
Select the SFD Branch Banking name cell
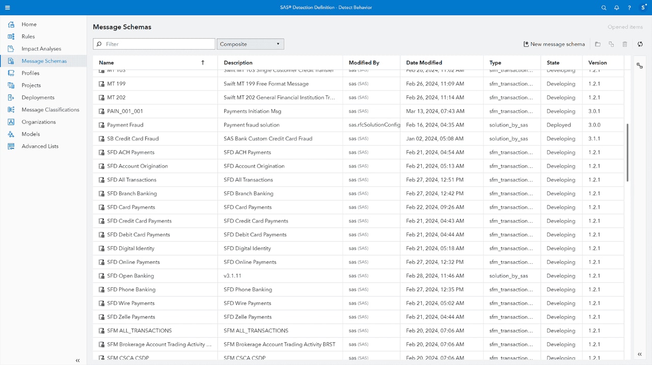click(132, 194)
